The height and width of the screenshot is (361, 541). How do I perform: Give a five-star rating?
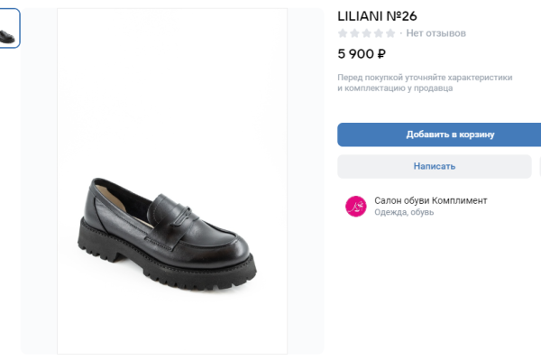tap(390, 33)
